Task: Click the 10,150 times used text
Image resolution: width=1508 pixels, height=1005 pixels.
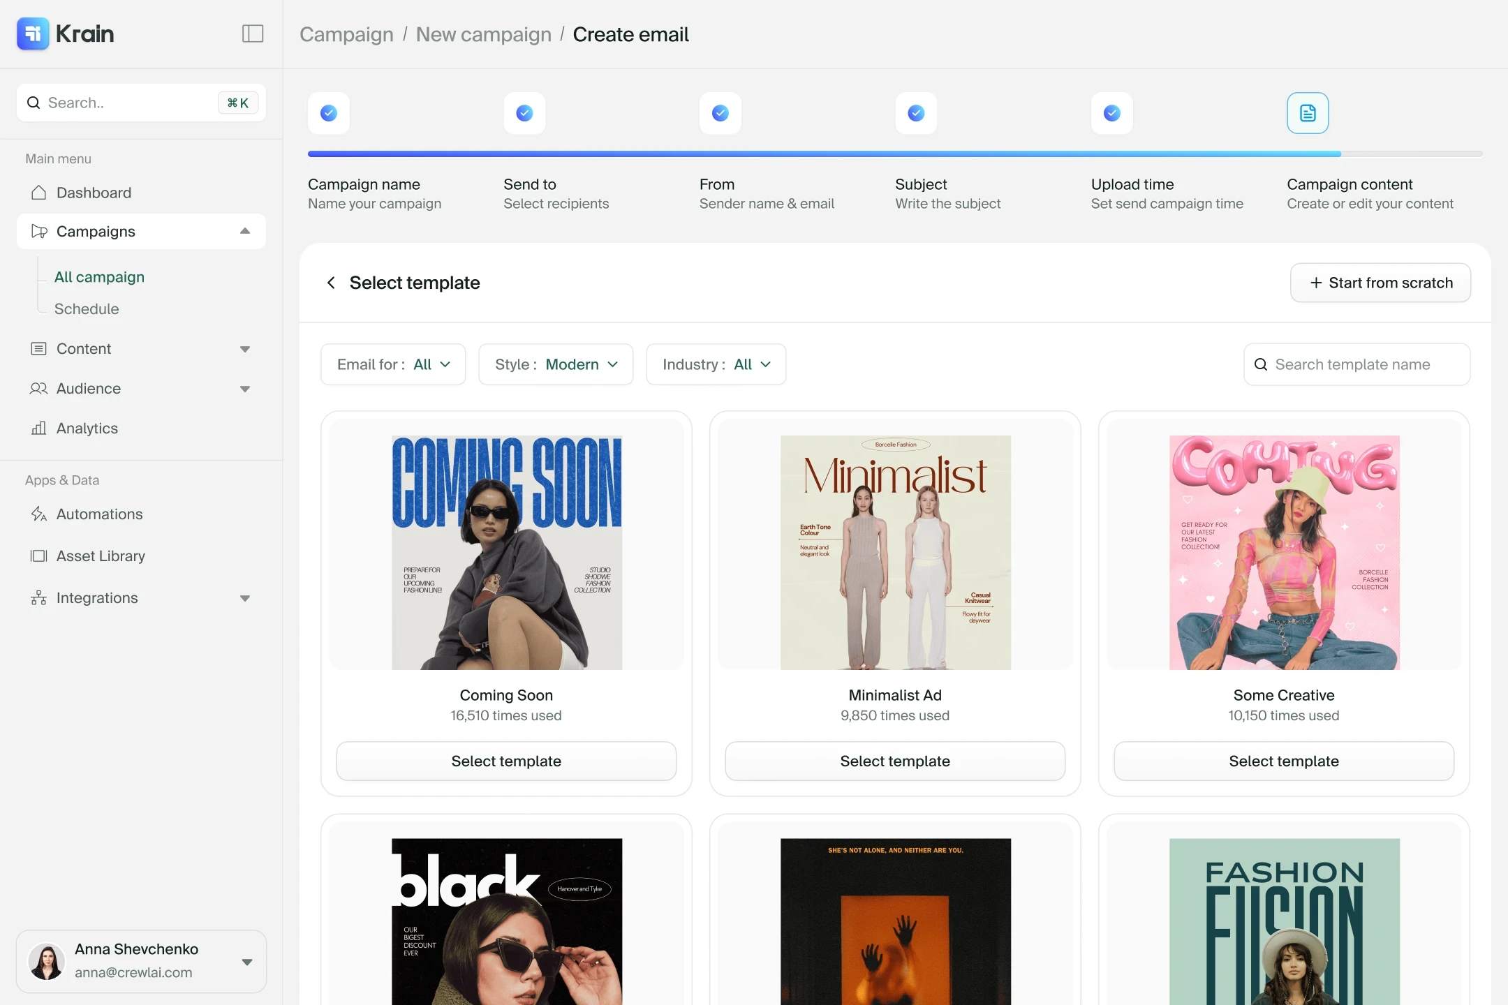Action: pyautogui.click(x=1284, y=715)
